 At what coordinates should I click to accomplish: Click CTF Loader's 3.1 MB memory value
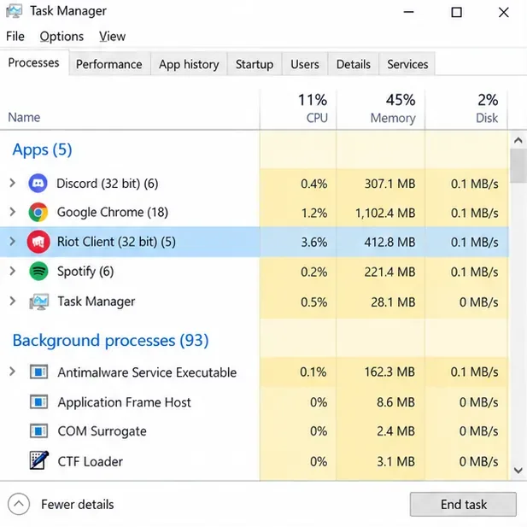pos(396,461)
